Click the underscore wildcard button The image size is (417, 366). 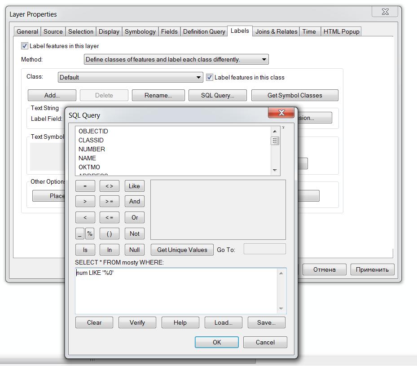click(80, 234)
